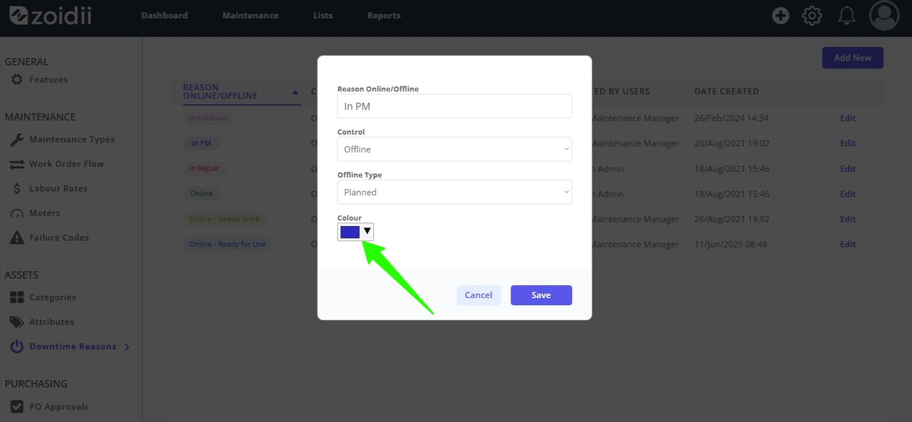The image size is (912, 422).
Task: Click the Online - Ready for Use tag
Action: (x=227, y=244)
